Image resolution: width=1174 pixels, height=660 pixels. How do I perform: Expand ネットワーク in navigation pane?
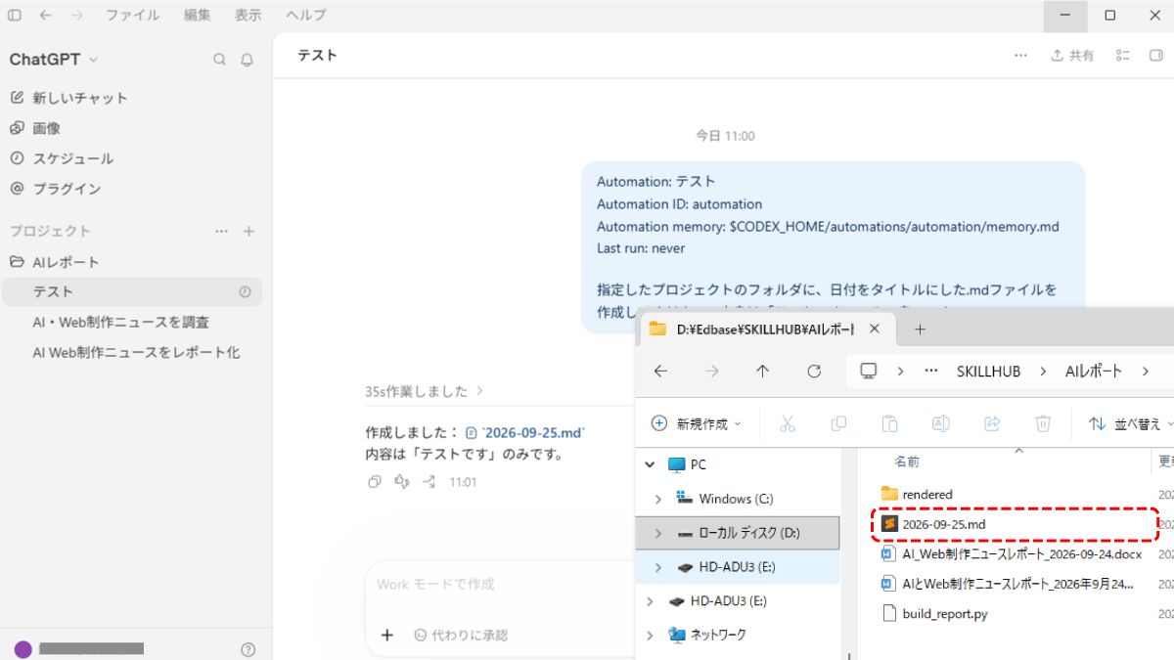click(650, 635)
